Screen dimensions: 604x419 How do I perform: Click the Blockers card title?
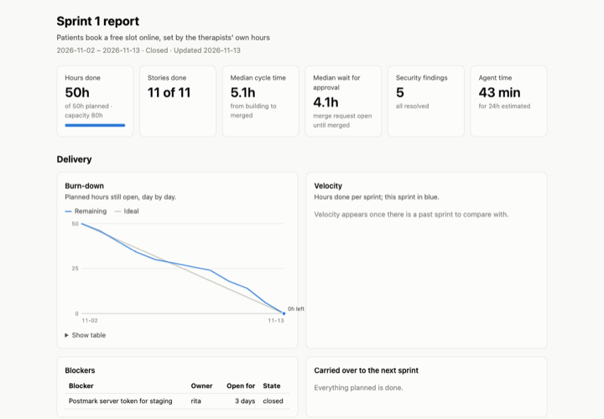(80, 370)
